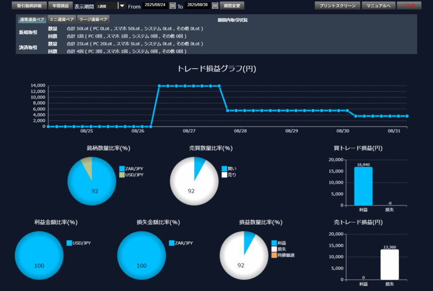The width and height of the screenshot is (433, 291).
Task: Click the 買い legend marker under 売買数量比率
Action: coord(224,169)
